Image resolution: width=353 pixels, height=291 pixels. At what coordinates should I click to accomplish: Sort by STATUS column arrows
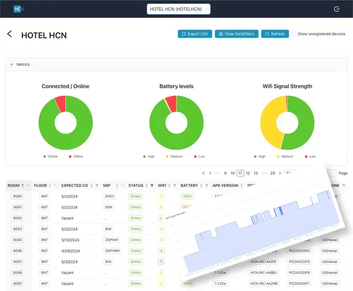[146, 186]
